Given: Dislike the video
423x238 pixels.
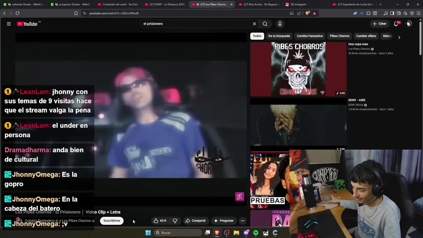Looking at the screenshot, I should (x=175, y=221).
